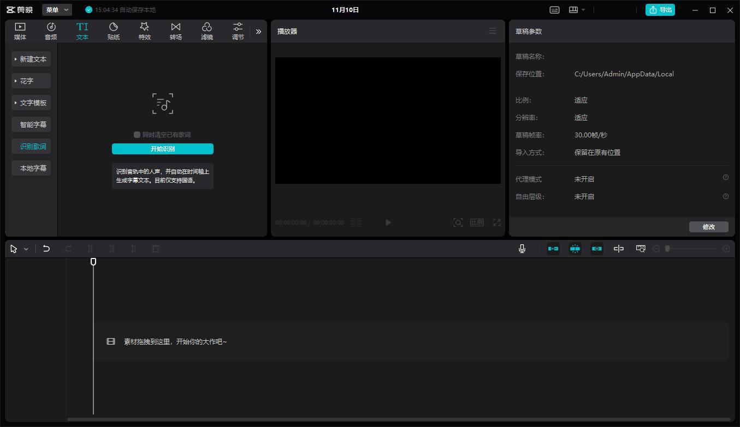This screenshot has height=427, width=740.
Task: Show help for 代理模式
Action: pos(726,177)
